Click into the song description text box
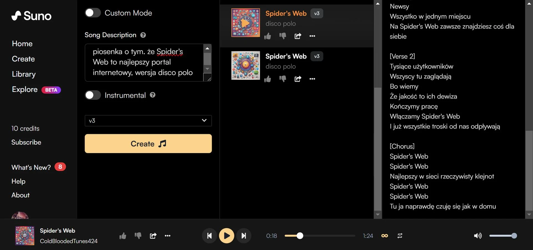 144,62
